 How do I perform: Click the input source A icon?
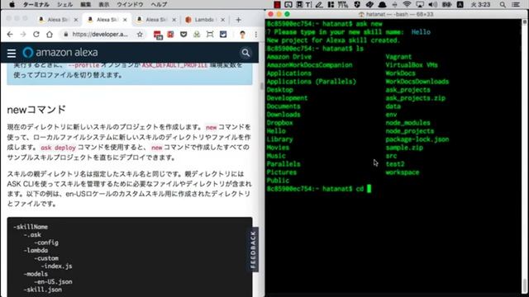coord(460,4)
